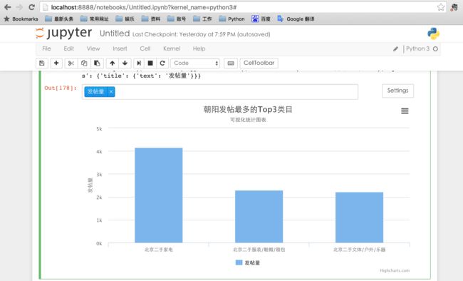Click the browser Forward arrow
The height and width of the screenshot is (281, 463).
point(19,7)
